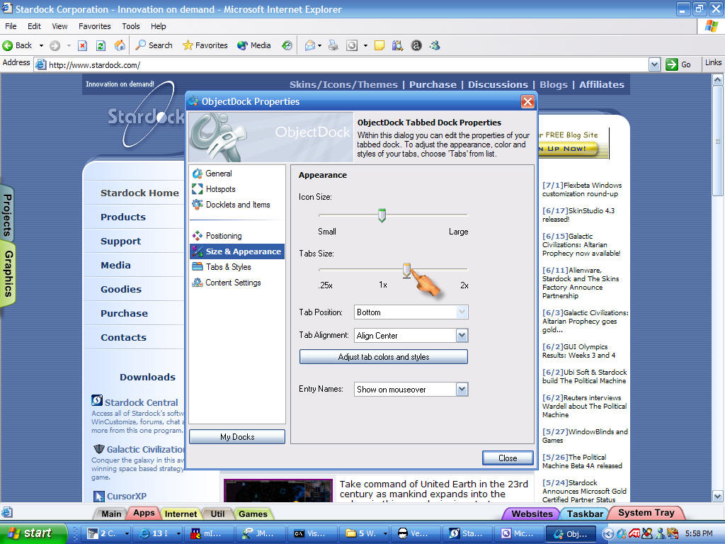Expand the Entry Names dropdown

[x=462, y=390]
